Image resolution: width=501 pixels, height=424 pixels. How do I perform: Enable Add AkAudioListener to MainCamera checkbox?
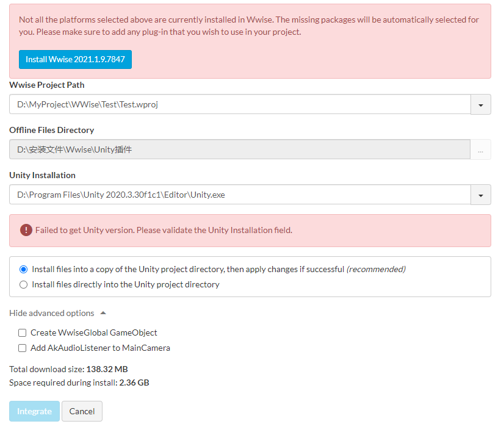click(23, 348)
